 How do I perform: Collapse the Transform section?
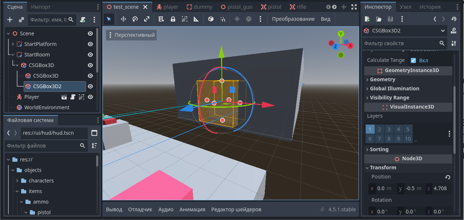click(383, 168)
